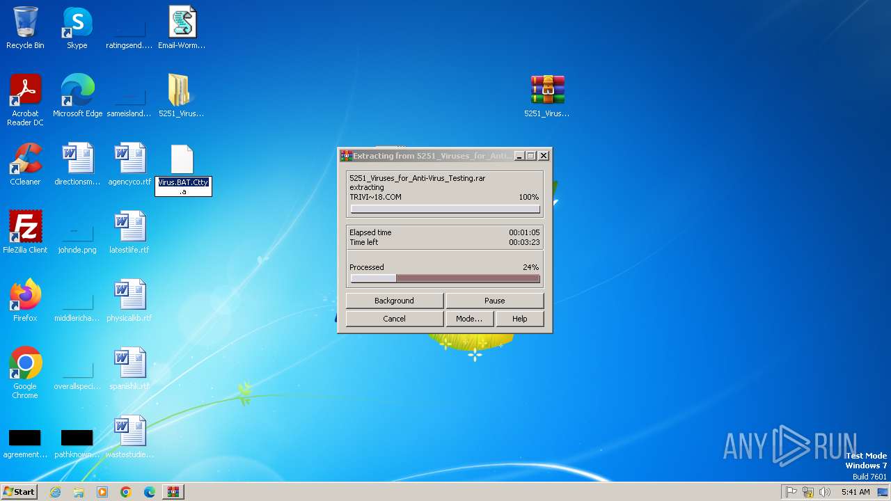Open the network tray icon
891x501 pixels.
tap(808, 492)
